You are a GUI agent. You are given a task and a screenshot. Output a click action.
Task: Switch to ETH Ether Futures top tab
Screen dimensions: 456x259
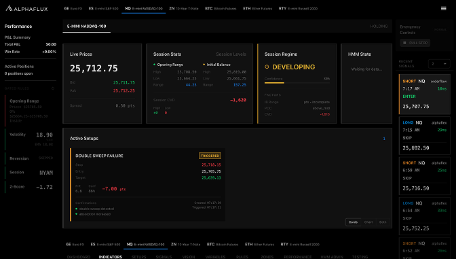point(258,8)
